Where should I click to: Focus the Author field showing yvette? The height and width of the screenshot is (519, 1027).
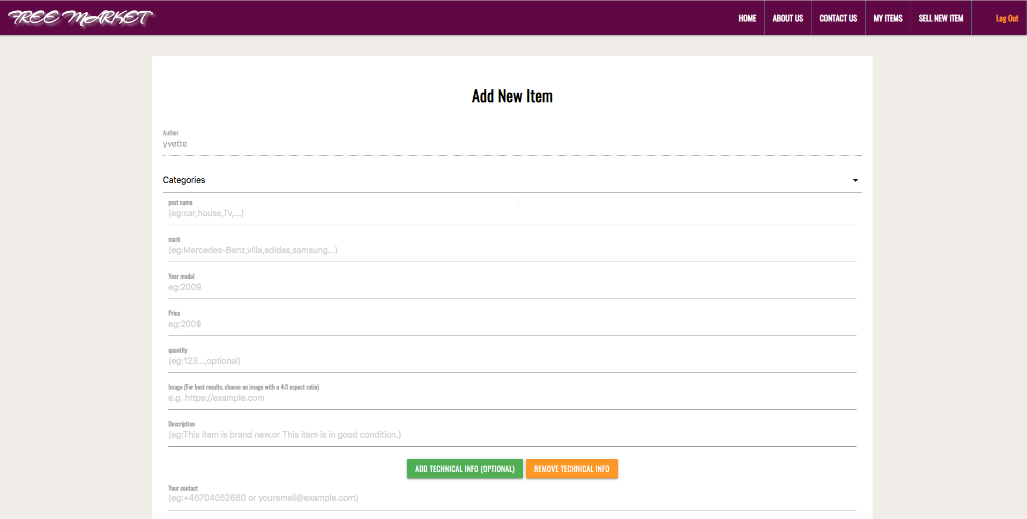512,144
